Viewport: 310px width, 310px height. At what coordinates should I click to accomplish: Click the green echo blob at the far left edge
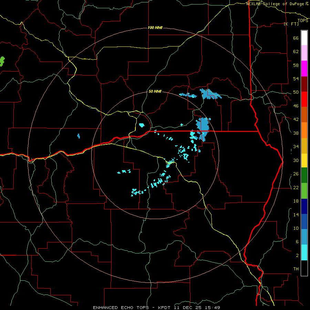(2, 62)
